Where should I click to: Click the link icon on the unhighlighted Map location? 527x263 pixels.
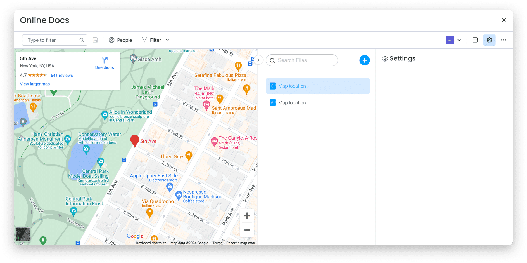point(273,103)
